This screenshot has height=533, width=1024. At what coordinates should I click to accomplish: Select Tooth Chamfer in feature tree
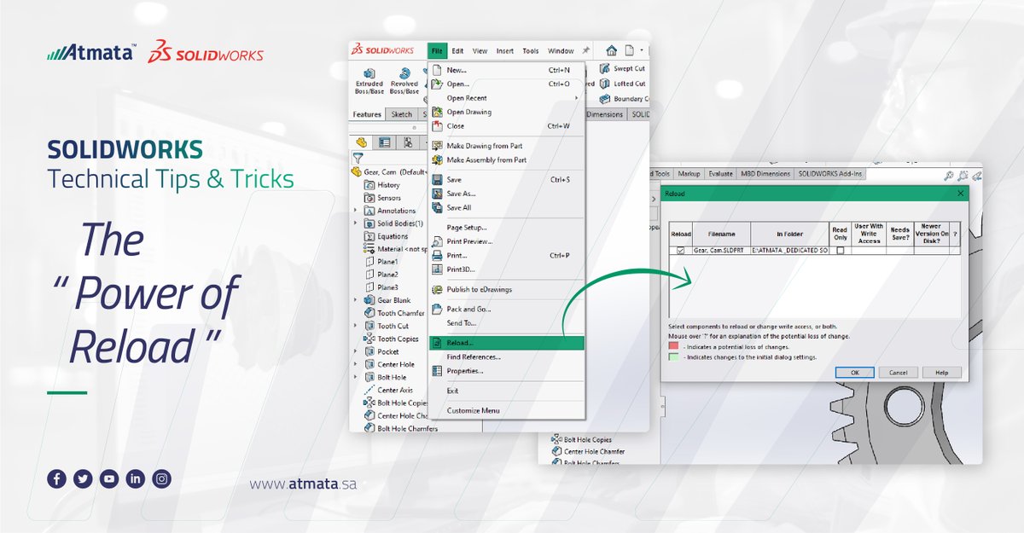(x=394, y=313)
